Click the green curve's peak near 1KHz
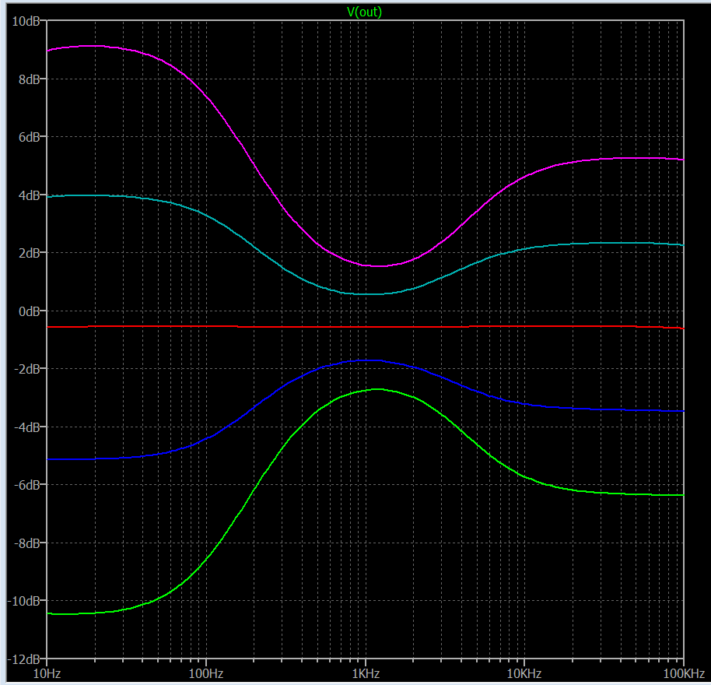The image size is (711, 685). (x=378, y=389)
